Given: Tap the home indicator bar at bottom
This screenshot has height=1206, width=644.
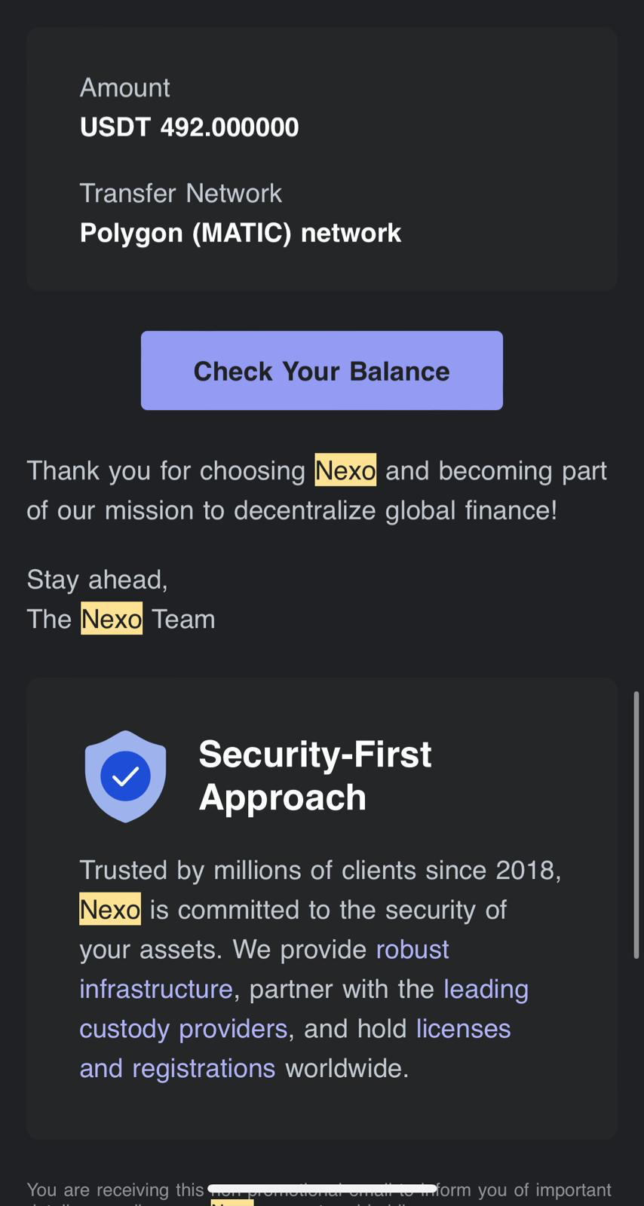Looking at the screenshot, I should [x=322, y=1189].
